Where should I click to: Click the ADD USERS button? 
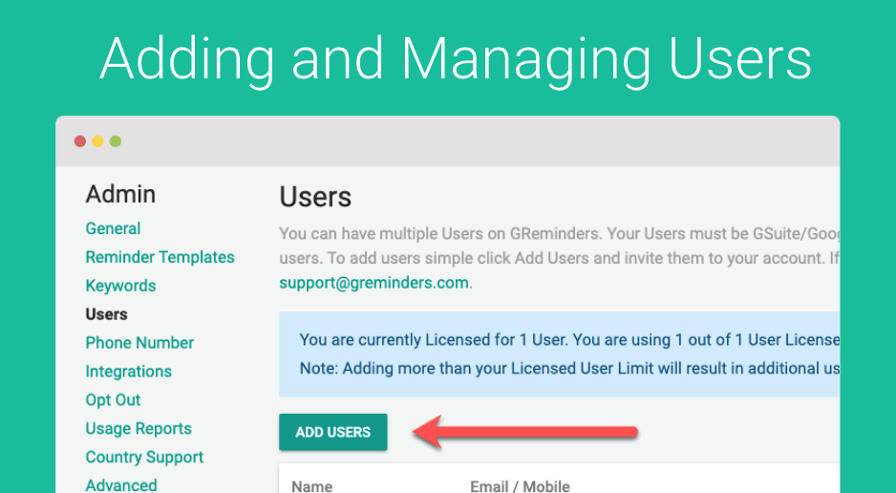point(333,432)
